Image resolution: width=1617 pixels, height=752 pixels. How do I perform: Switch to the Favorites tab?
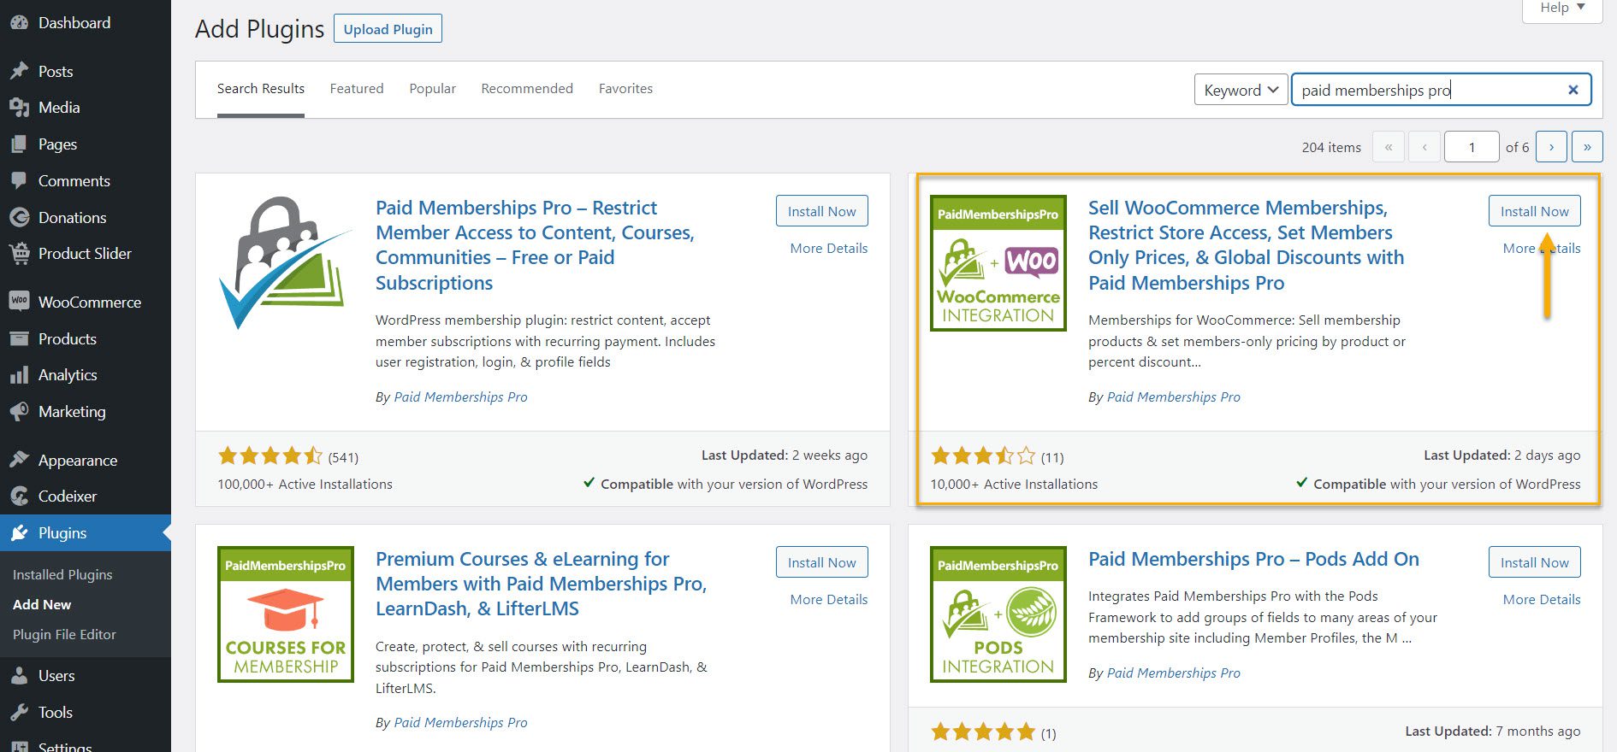[x=625, y=89]
